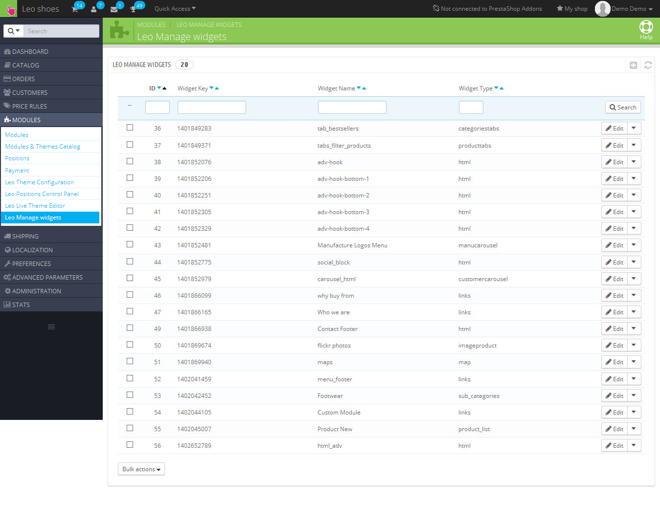Expand the dropdown beside Edit for Product New

[x=634, y=429]
